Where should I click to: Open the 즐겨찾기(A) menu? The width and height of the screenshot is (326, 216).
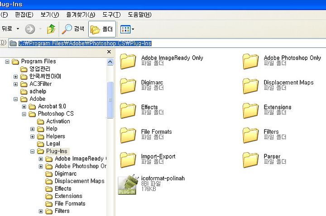pos(81,15)
